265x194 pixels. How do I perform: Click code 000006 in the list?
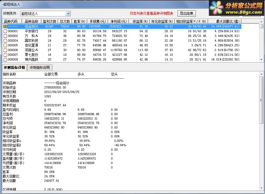(x=13, y=50)
